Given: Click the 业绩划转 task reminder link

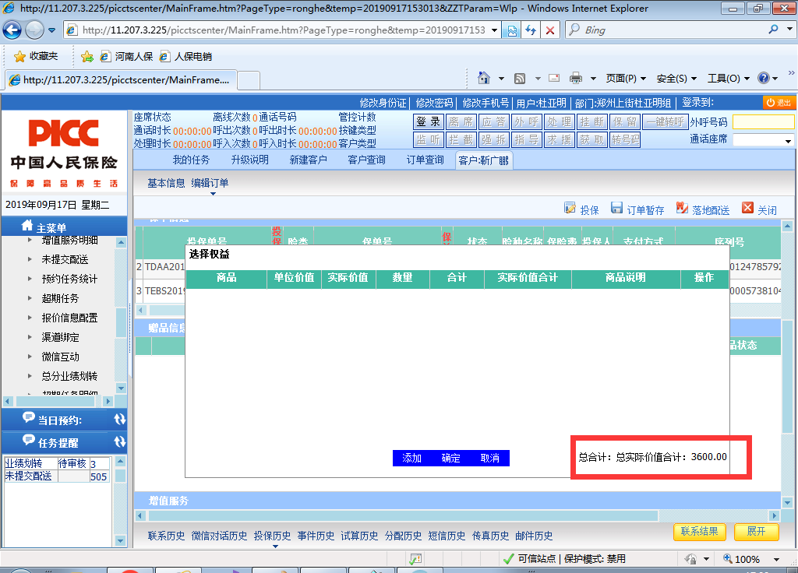Looking at the screenshot, I should pos(23,463).
